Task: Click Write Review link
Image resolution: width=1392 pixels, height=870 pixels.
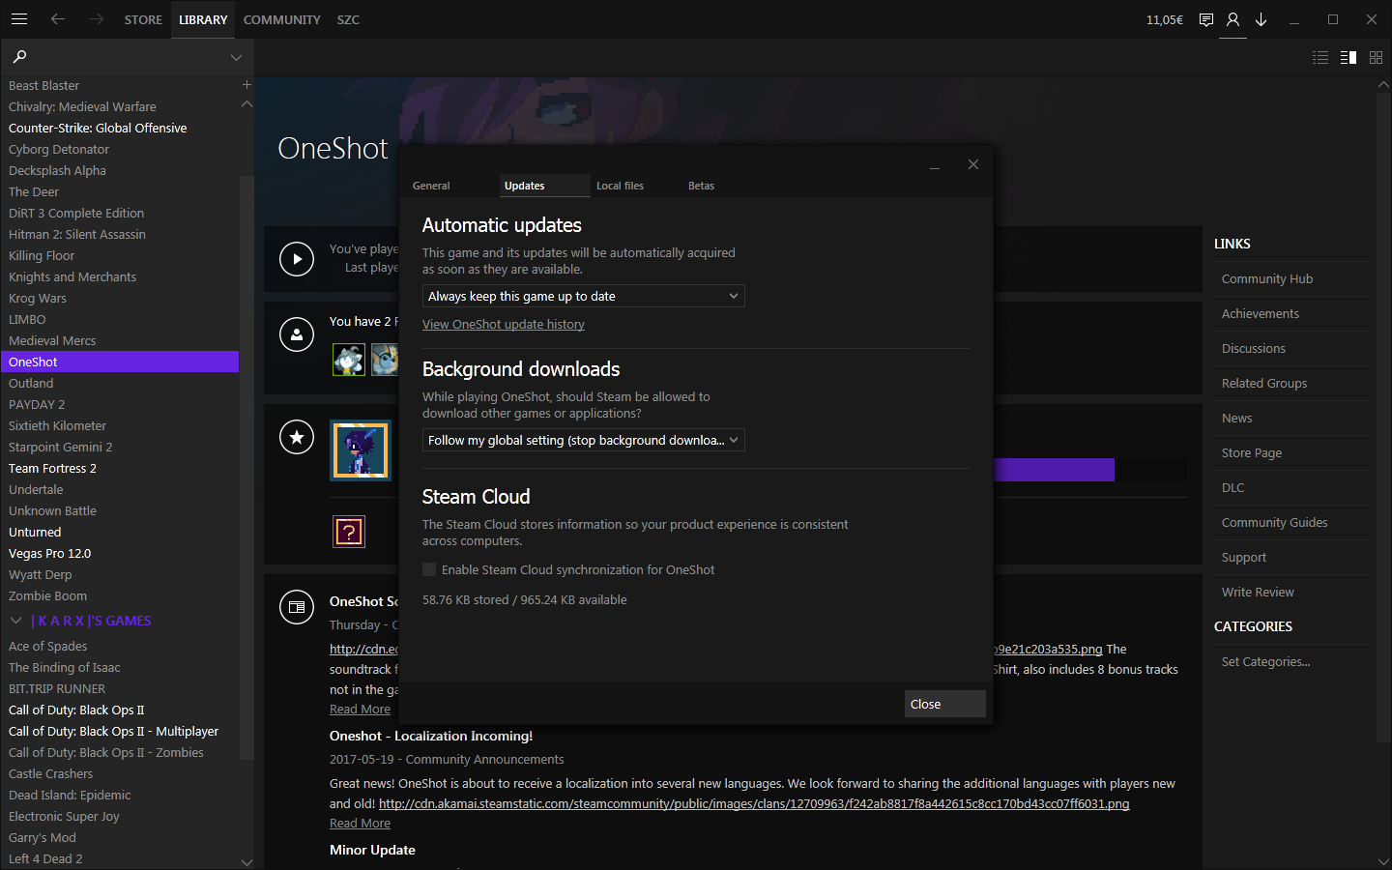Action: pos(1258,592)
